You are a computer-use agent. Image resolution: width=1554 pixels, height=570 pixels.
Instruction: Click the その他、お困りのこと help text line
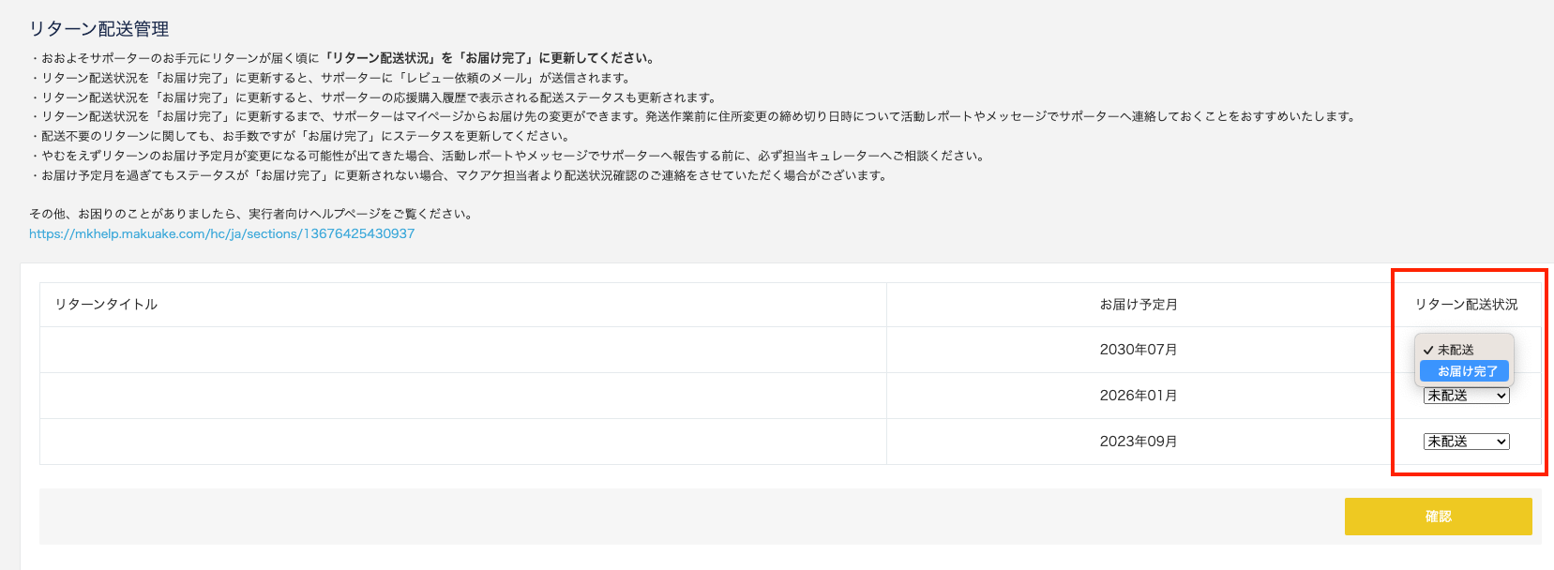[251, 214]
